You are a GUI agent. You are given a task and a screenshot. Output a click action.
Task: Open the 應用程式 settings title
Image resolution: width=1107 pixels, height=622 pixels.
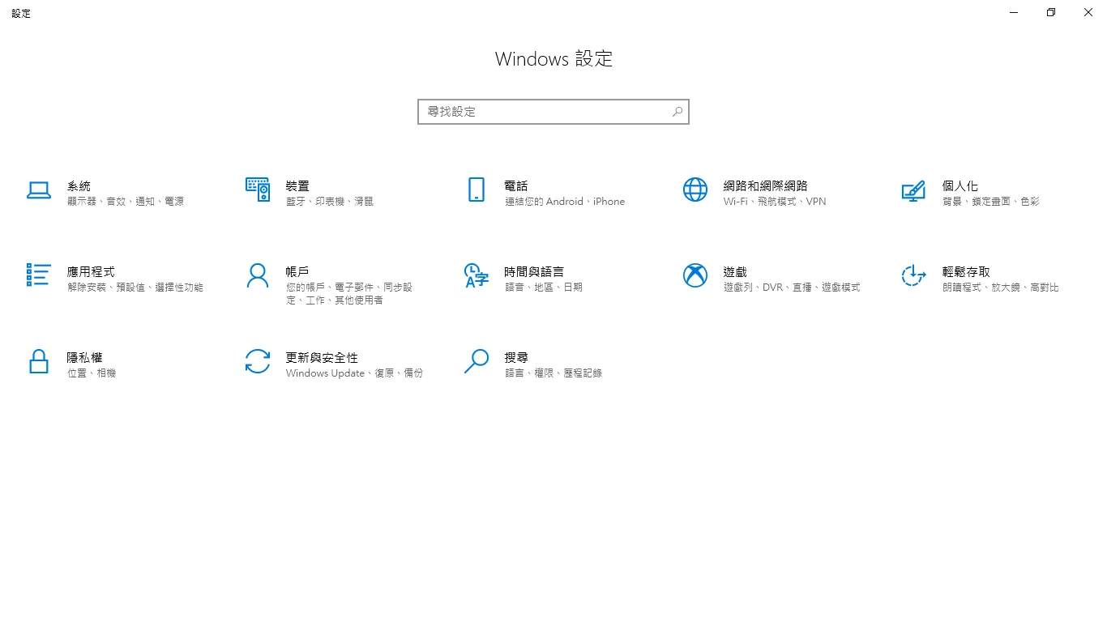tap(91, 272)
